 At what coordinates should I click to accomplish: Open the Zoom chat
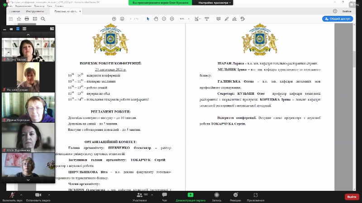164,197
